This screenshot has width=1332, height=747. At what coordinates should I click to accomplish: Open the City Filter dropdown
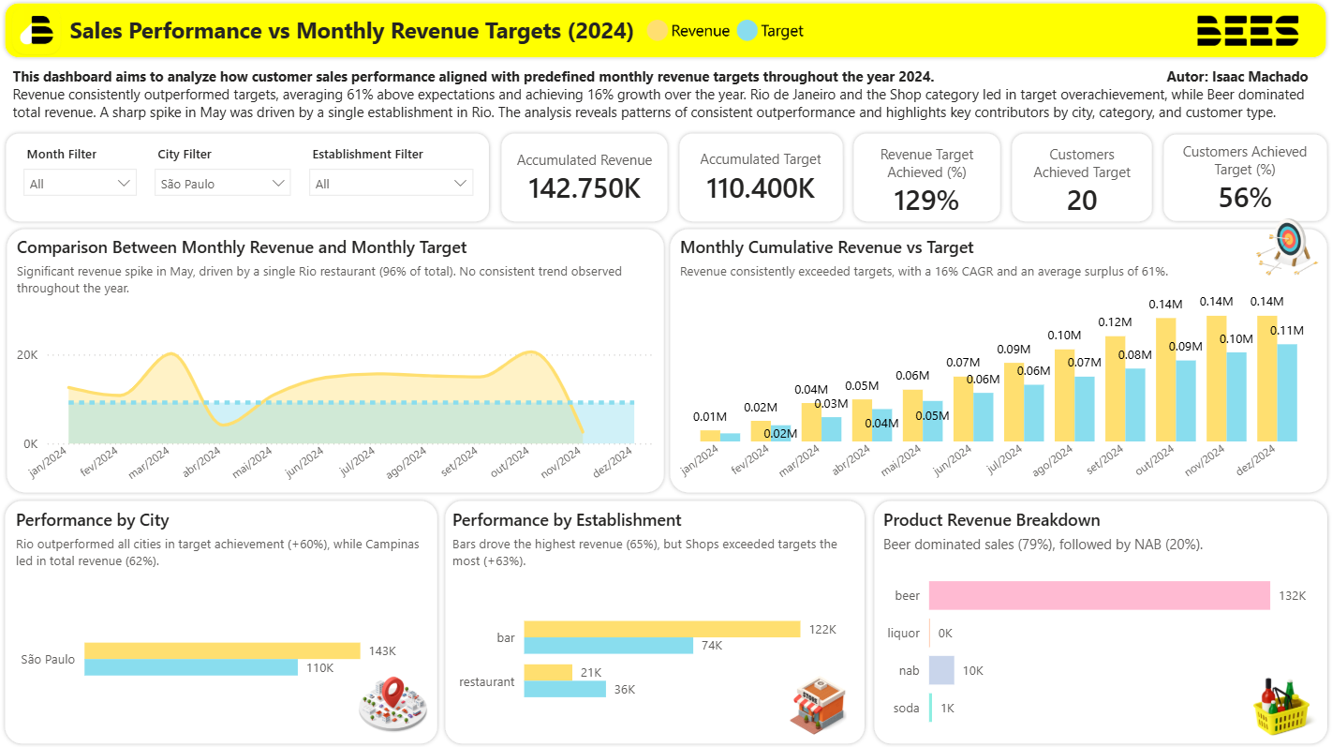[x=222, y=184]
